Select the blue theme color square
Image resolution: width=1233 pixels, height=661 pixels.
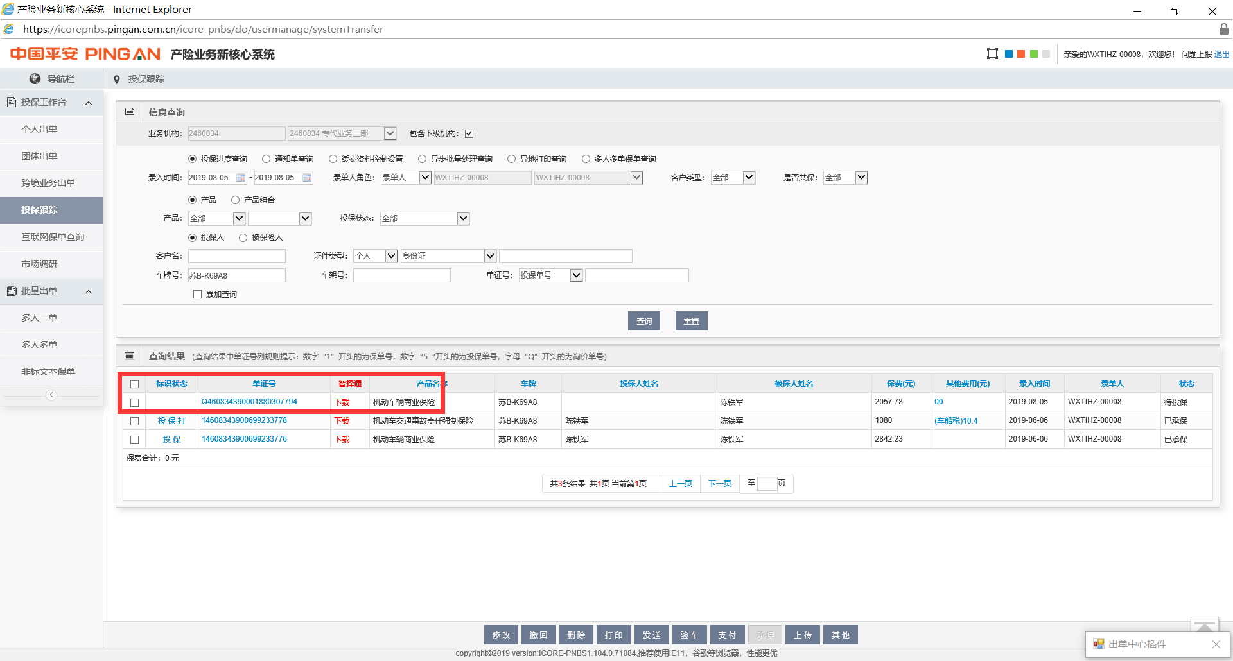(x=1009, y=54)
